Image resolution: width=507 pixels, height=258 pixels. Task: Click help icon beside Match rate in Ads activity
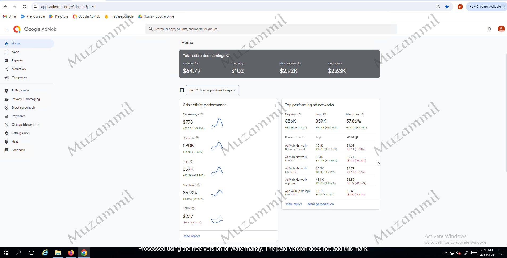(x=199, y=185)
